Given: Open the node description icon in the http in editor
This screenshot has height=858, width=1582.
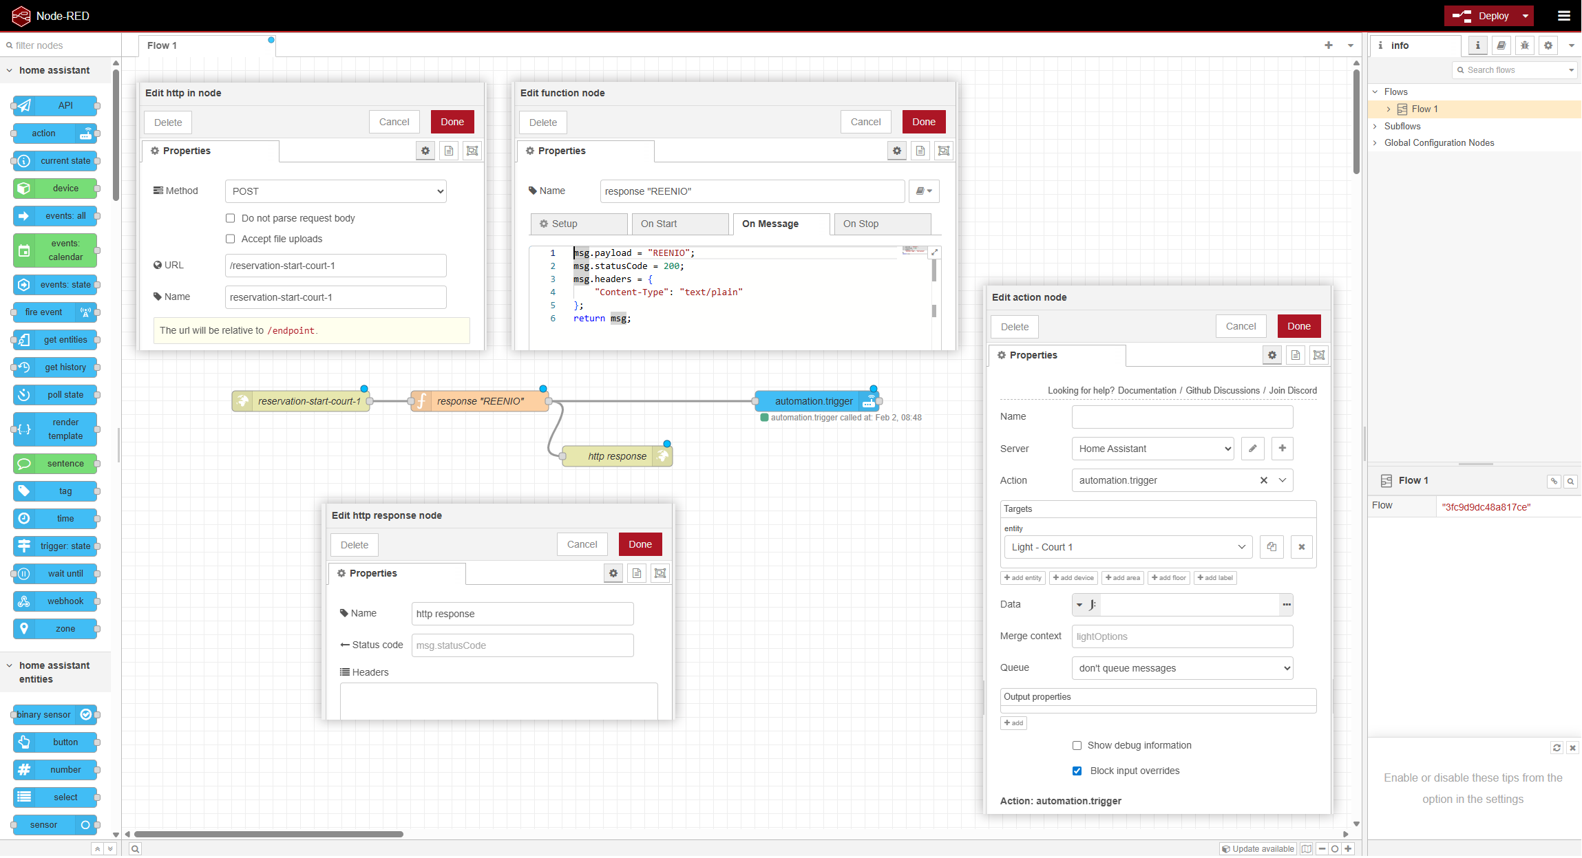Looking at the screenshot, I should tap(449, 151).
